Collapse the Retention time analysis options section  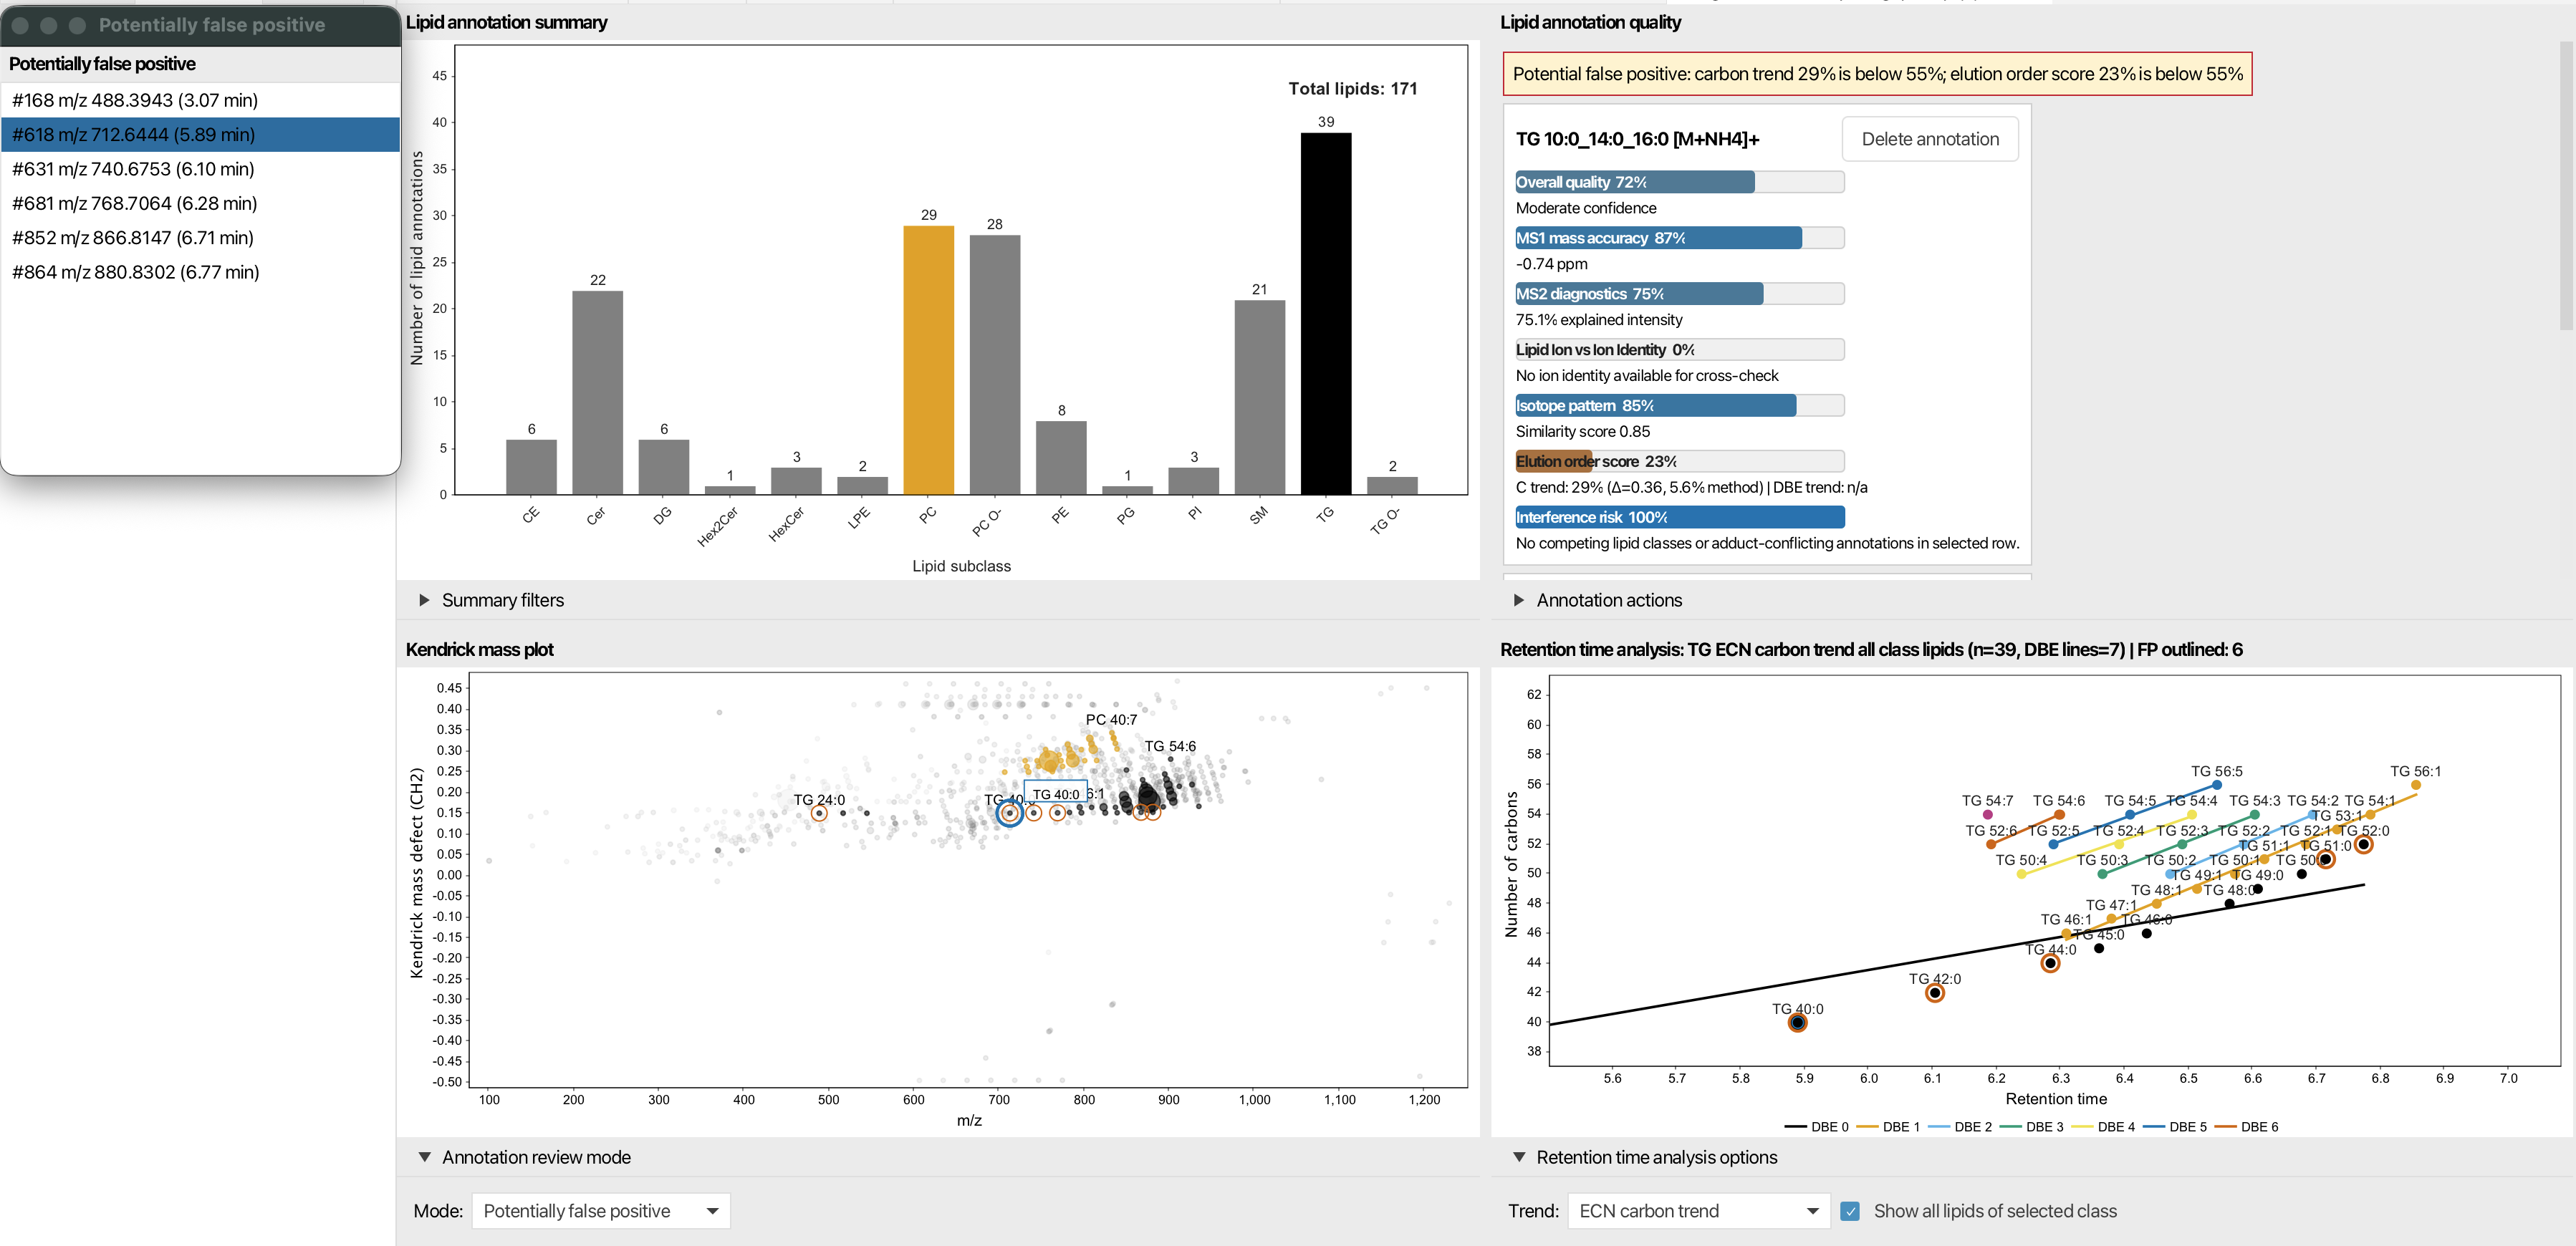[x=1519, y=1157]
